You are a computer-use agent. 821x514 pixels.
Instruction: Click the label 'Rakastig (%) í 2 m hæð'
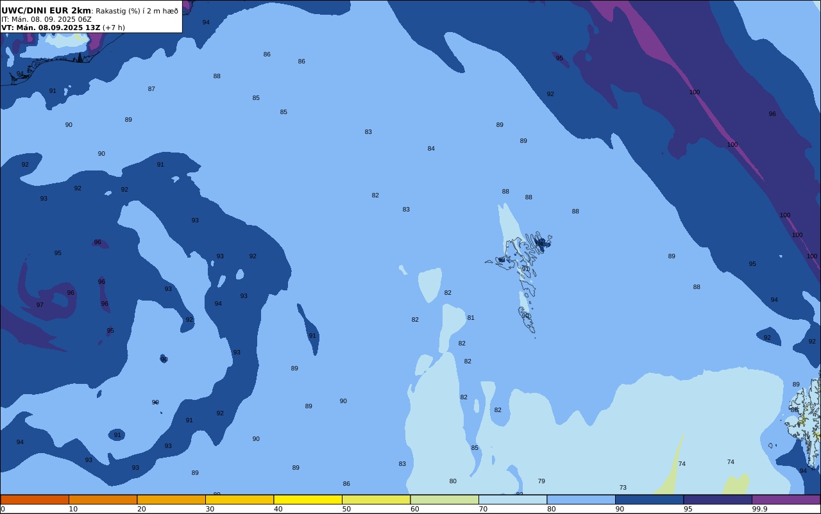point(137,11)
